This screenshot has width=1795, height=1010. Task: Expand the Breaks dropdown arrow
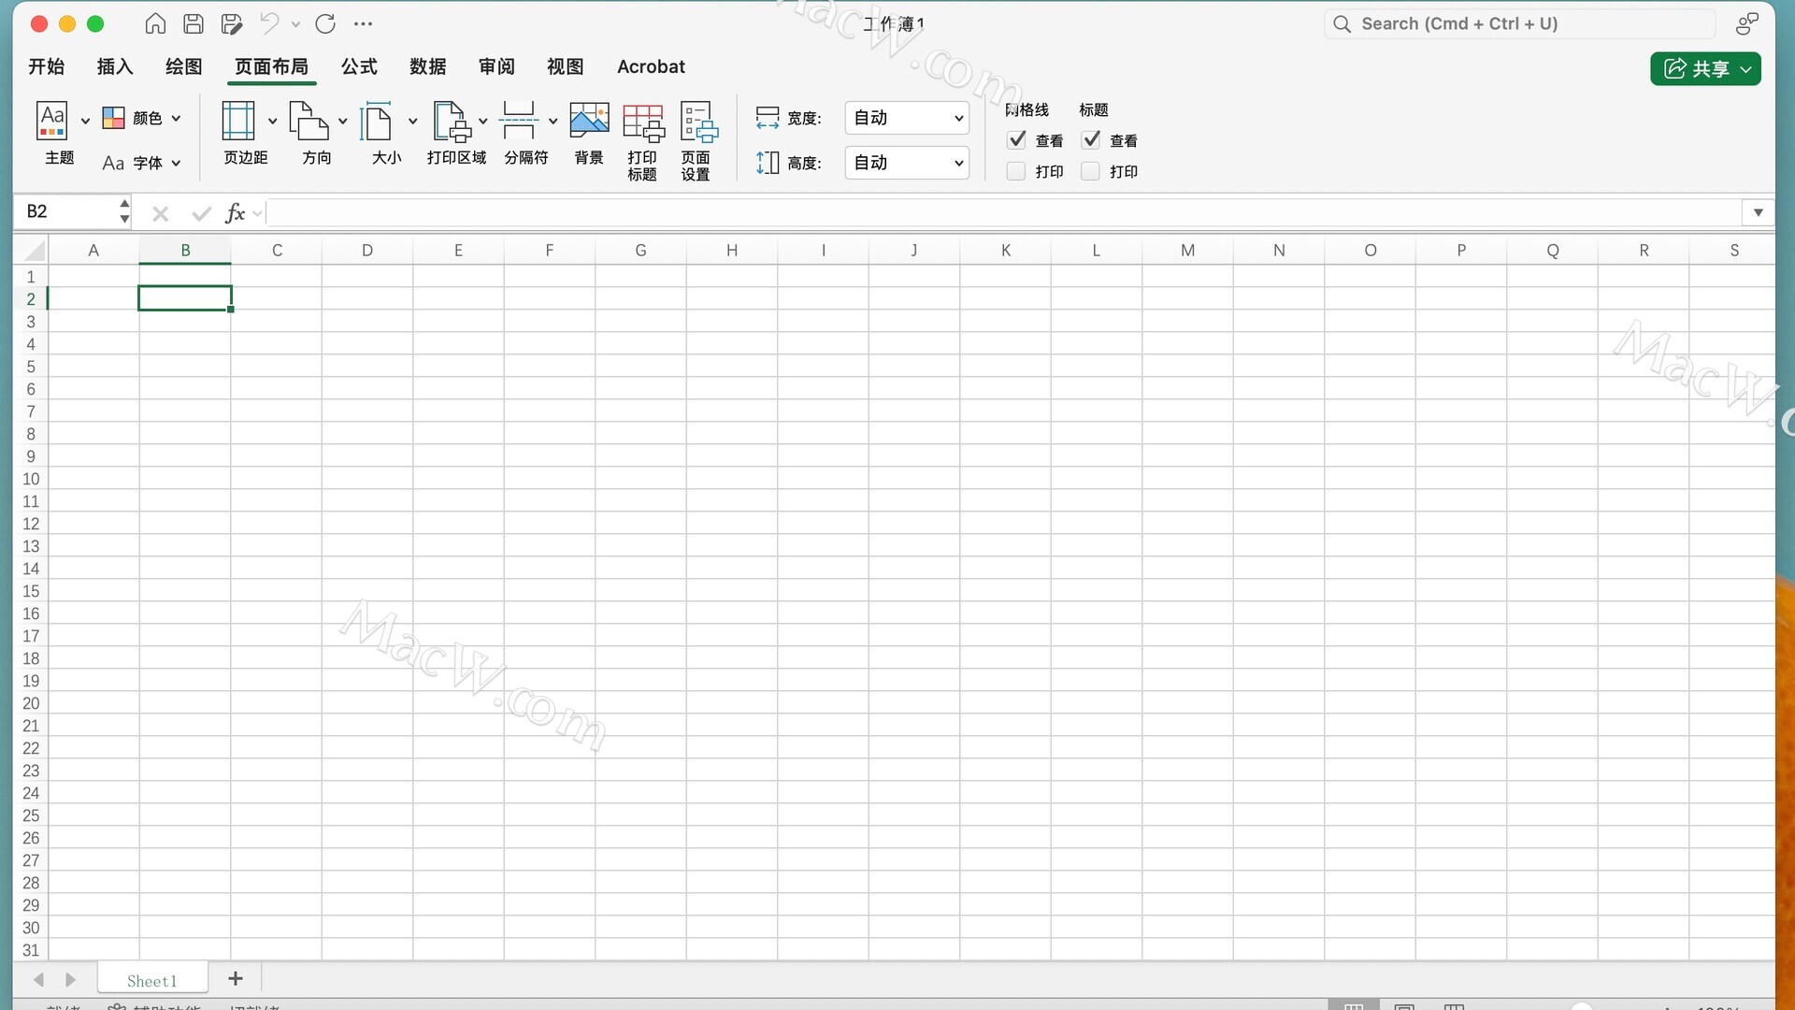553,121
